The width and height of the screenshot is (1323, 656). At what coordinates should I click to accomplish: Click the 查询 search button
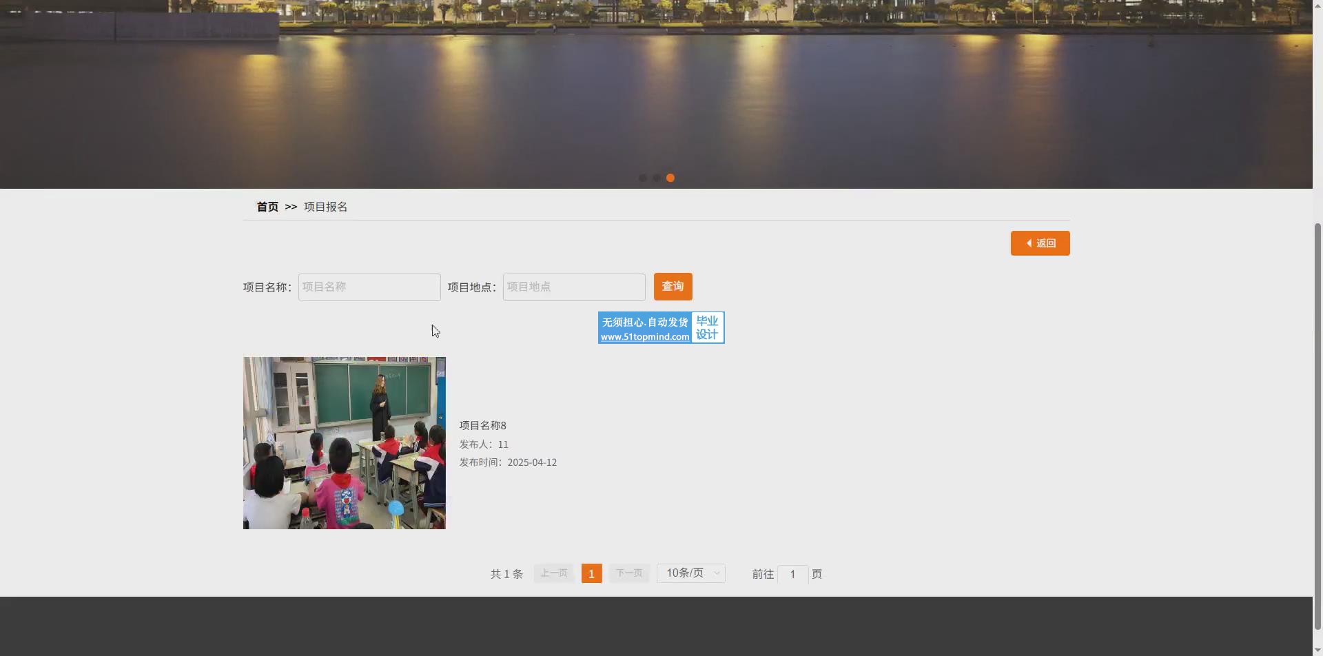[x=673, y=287]
